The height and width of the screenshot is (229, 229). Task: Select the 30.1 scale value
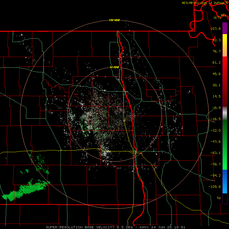pos(217,85)
